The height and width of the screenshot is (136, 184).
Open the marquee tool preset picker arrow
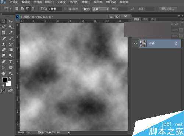click(x=11, y=9)
